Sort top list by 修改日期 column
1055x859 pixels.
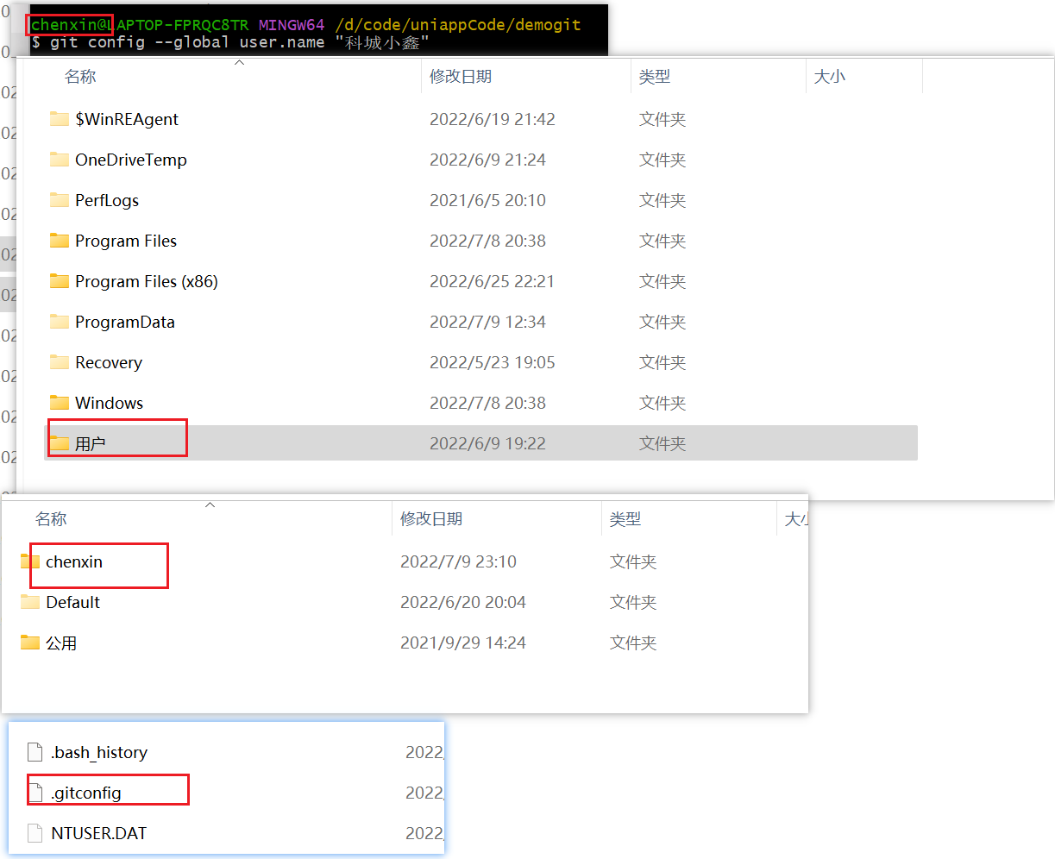(x=461, y=77)
